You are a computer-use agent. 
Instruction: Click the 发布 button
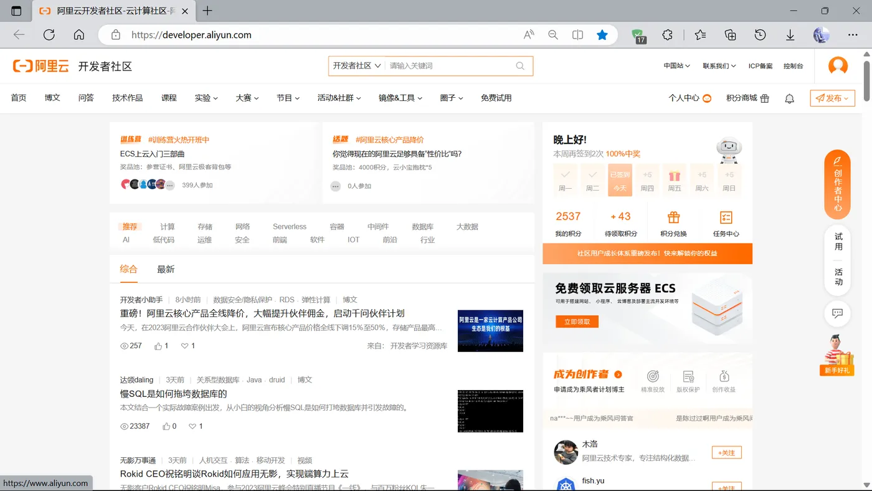(832, 98)
